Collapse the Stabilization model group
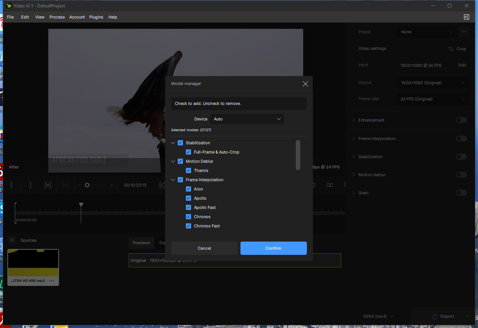This screenshot has width=478, height=328. pyautogui.click(x=173, y=143)
